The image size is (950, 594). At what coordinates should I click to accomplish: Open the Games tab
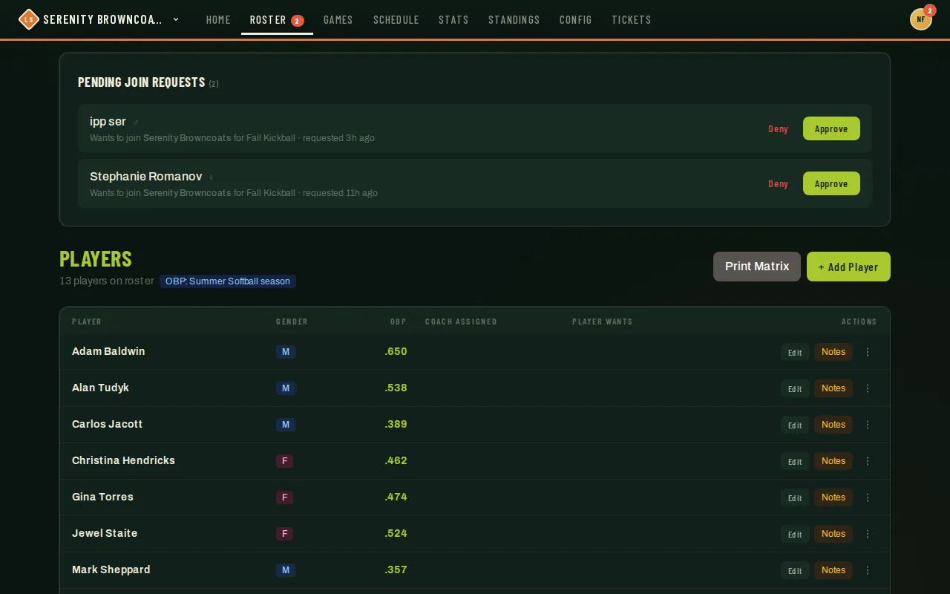coord(338,20)
